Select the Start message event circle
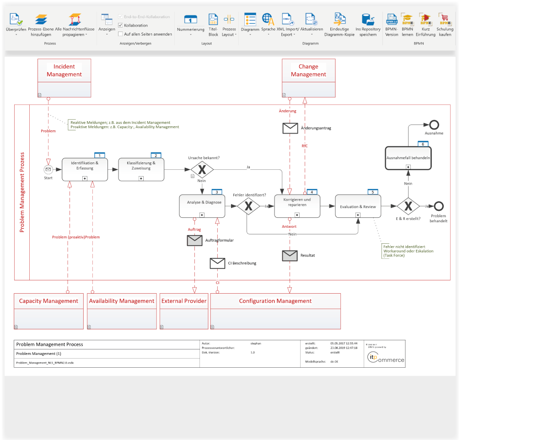Screen dimensions: 549x440 (x=48, y=170)
